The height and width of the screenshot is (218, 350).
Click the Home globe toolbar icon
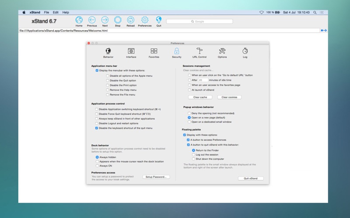tap(79, 20)
